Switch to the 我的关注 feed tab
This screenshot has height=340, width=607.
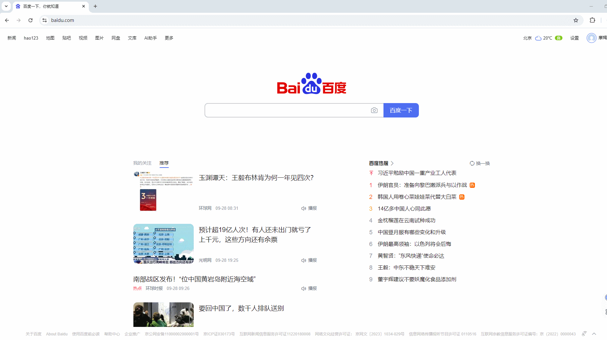click(x=142, y=163)
